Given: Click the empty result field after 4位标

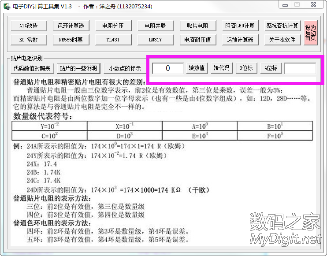Looking at the screenshot, I should (300, 68).
